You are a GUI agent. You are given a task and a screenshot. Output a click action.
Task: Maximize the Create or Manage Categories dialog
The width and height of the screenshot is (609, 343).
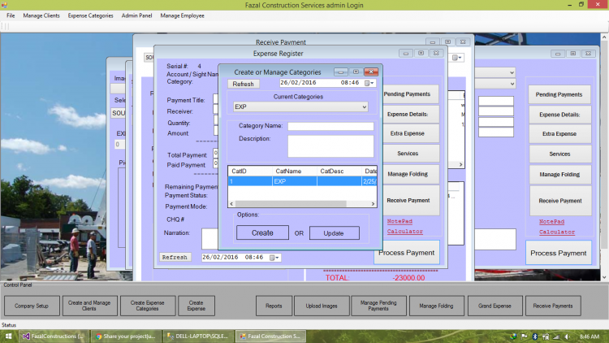coord(356,72)
